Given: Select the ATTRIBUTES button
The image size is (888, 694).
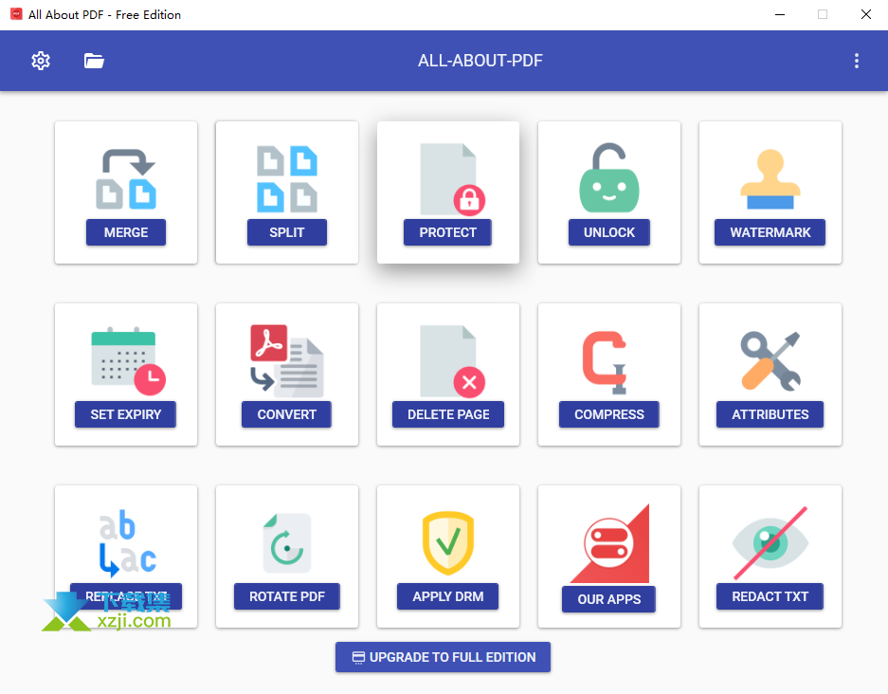Looking at the screenshot, I should pyautogui.click(x=770, y=414).
